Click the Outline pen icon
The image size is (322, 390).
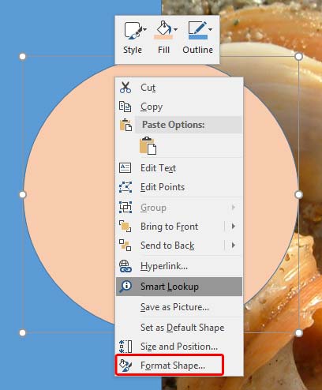click(197, 27)
